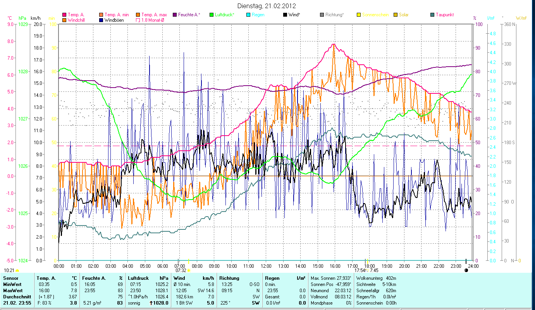Click the blue Windböen legend square
Image resolution: width=535 pixels, height=310 pixels.
point(101,20)
